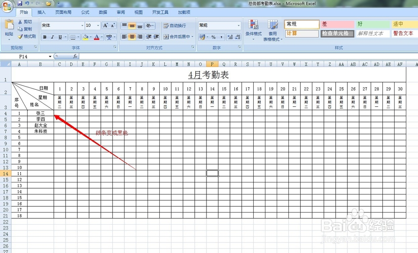The image size is (418, 253).
Task: Expand the fill color dropdown arrow
Action: tap(91, 37)
